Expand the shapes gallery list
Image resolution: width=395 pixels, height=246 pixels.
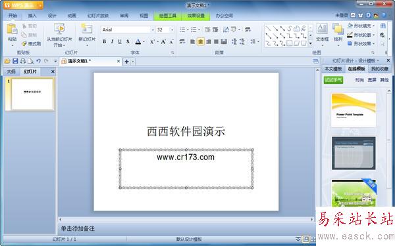[310, 43]
